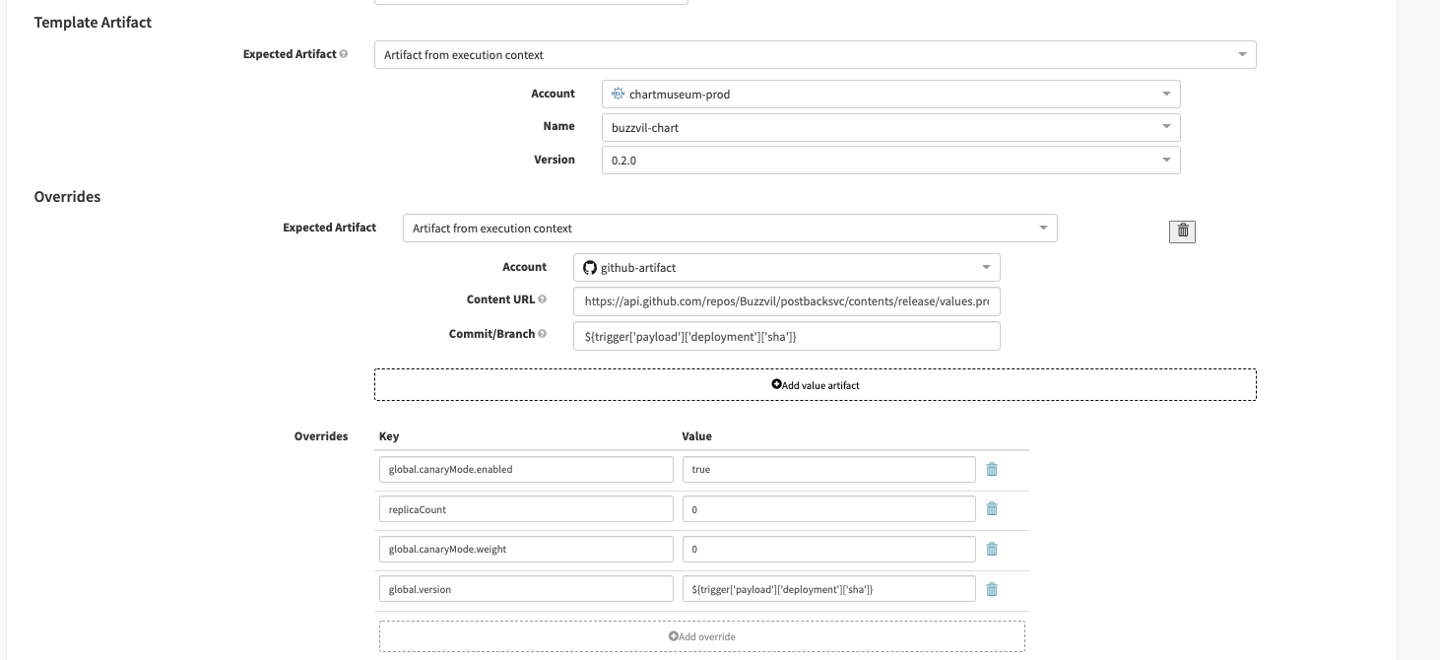Image resolution: width=1440 pixels, height=660 pixels.
Task: Expand the github-artifact Account dropdown
Action: click(x=786, y=267)
